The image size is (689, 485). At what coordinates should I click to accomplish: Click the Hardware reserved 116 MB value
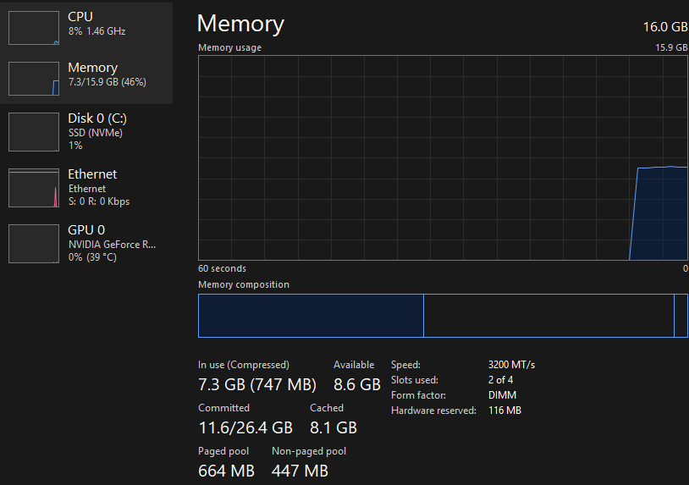[504, 411]
